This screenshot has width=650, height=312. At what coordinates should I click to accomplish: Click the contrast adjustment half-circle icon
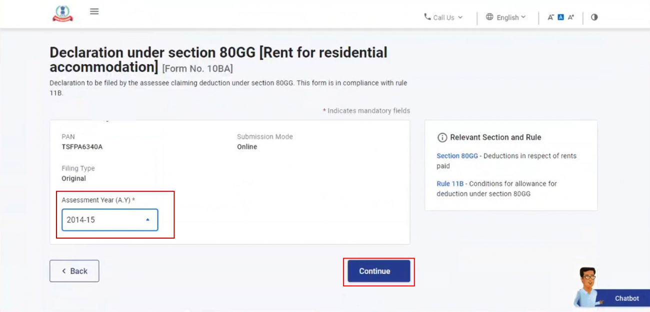point(594,17)
